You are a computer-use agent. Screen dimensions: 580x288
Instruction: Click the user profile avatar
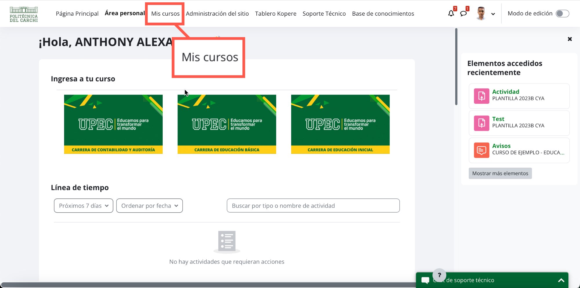click(x=481, y=13)
